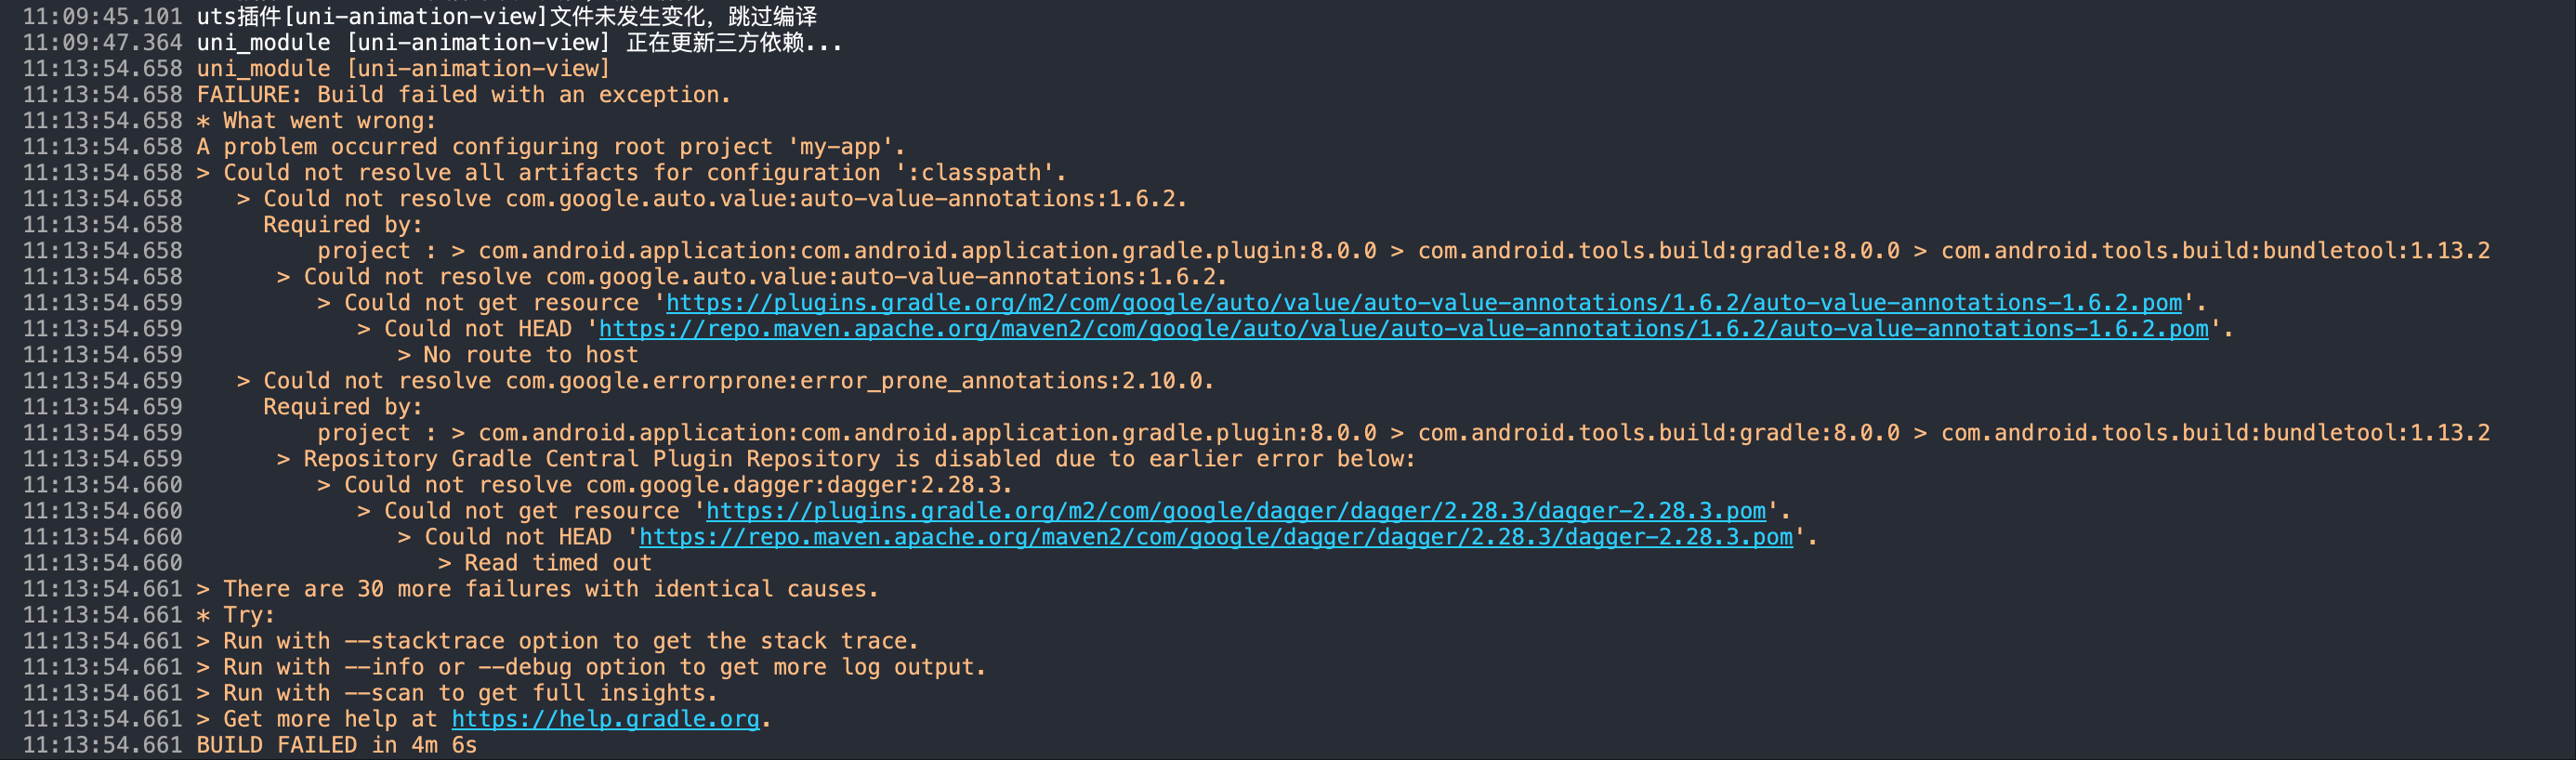The width and height of the screenshot is (2576, 760).
Task: Open the repo.maven.apache.org dagger-2.28.3.pom link
Action: click(x=1216, y=537)
